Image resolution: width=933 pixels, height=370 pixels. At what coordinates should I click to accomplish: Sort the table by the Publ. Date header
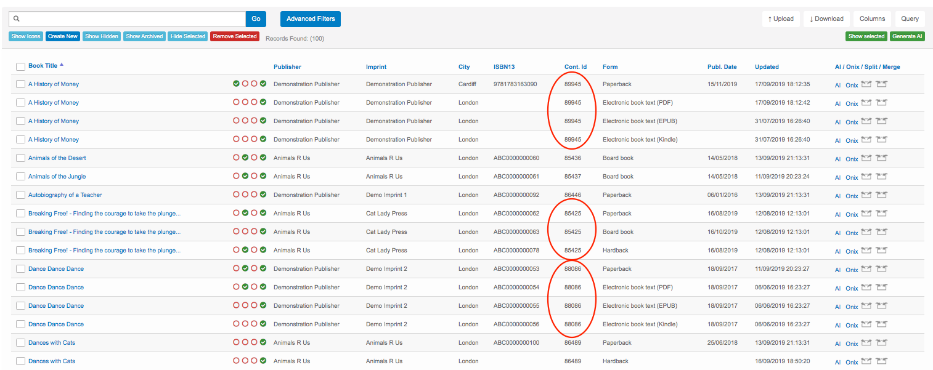[722, 67]
